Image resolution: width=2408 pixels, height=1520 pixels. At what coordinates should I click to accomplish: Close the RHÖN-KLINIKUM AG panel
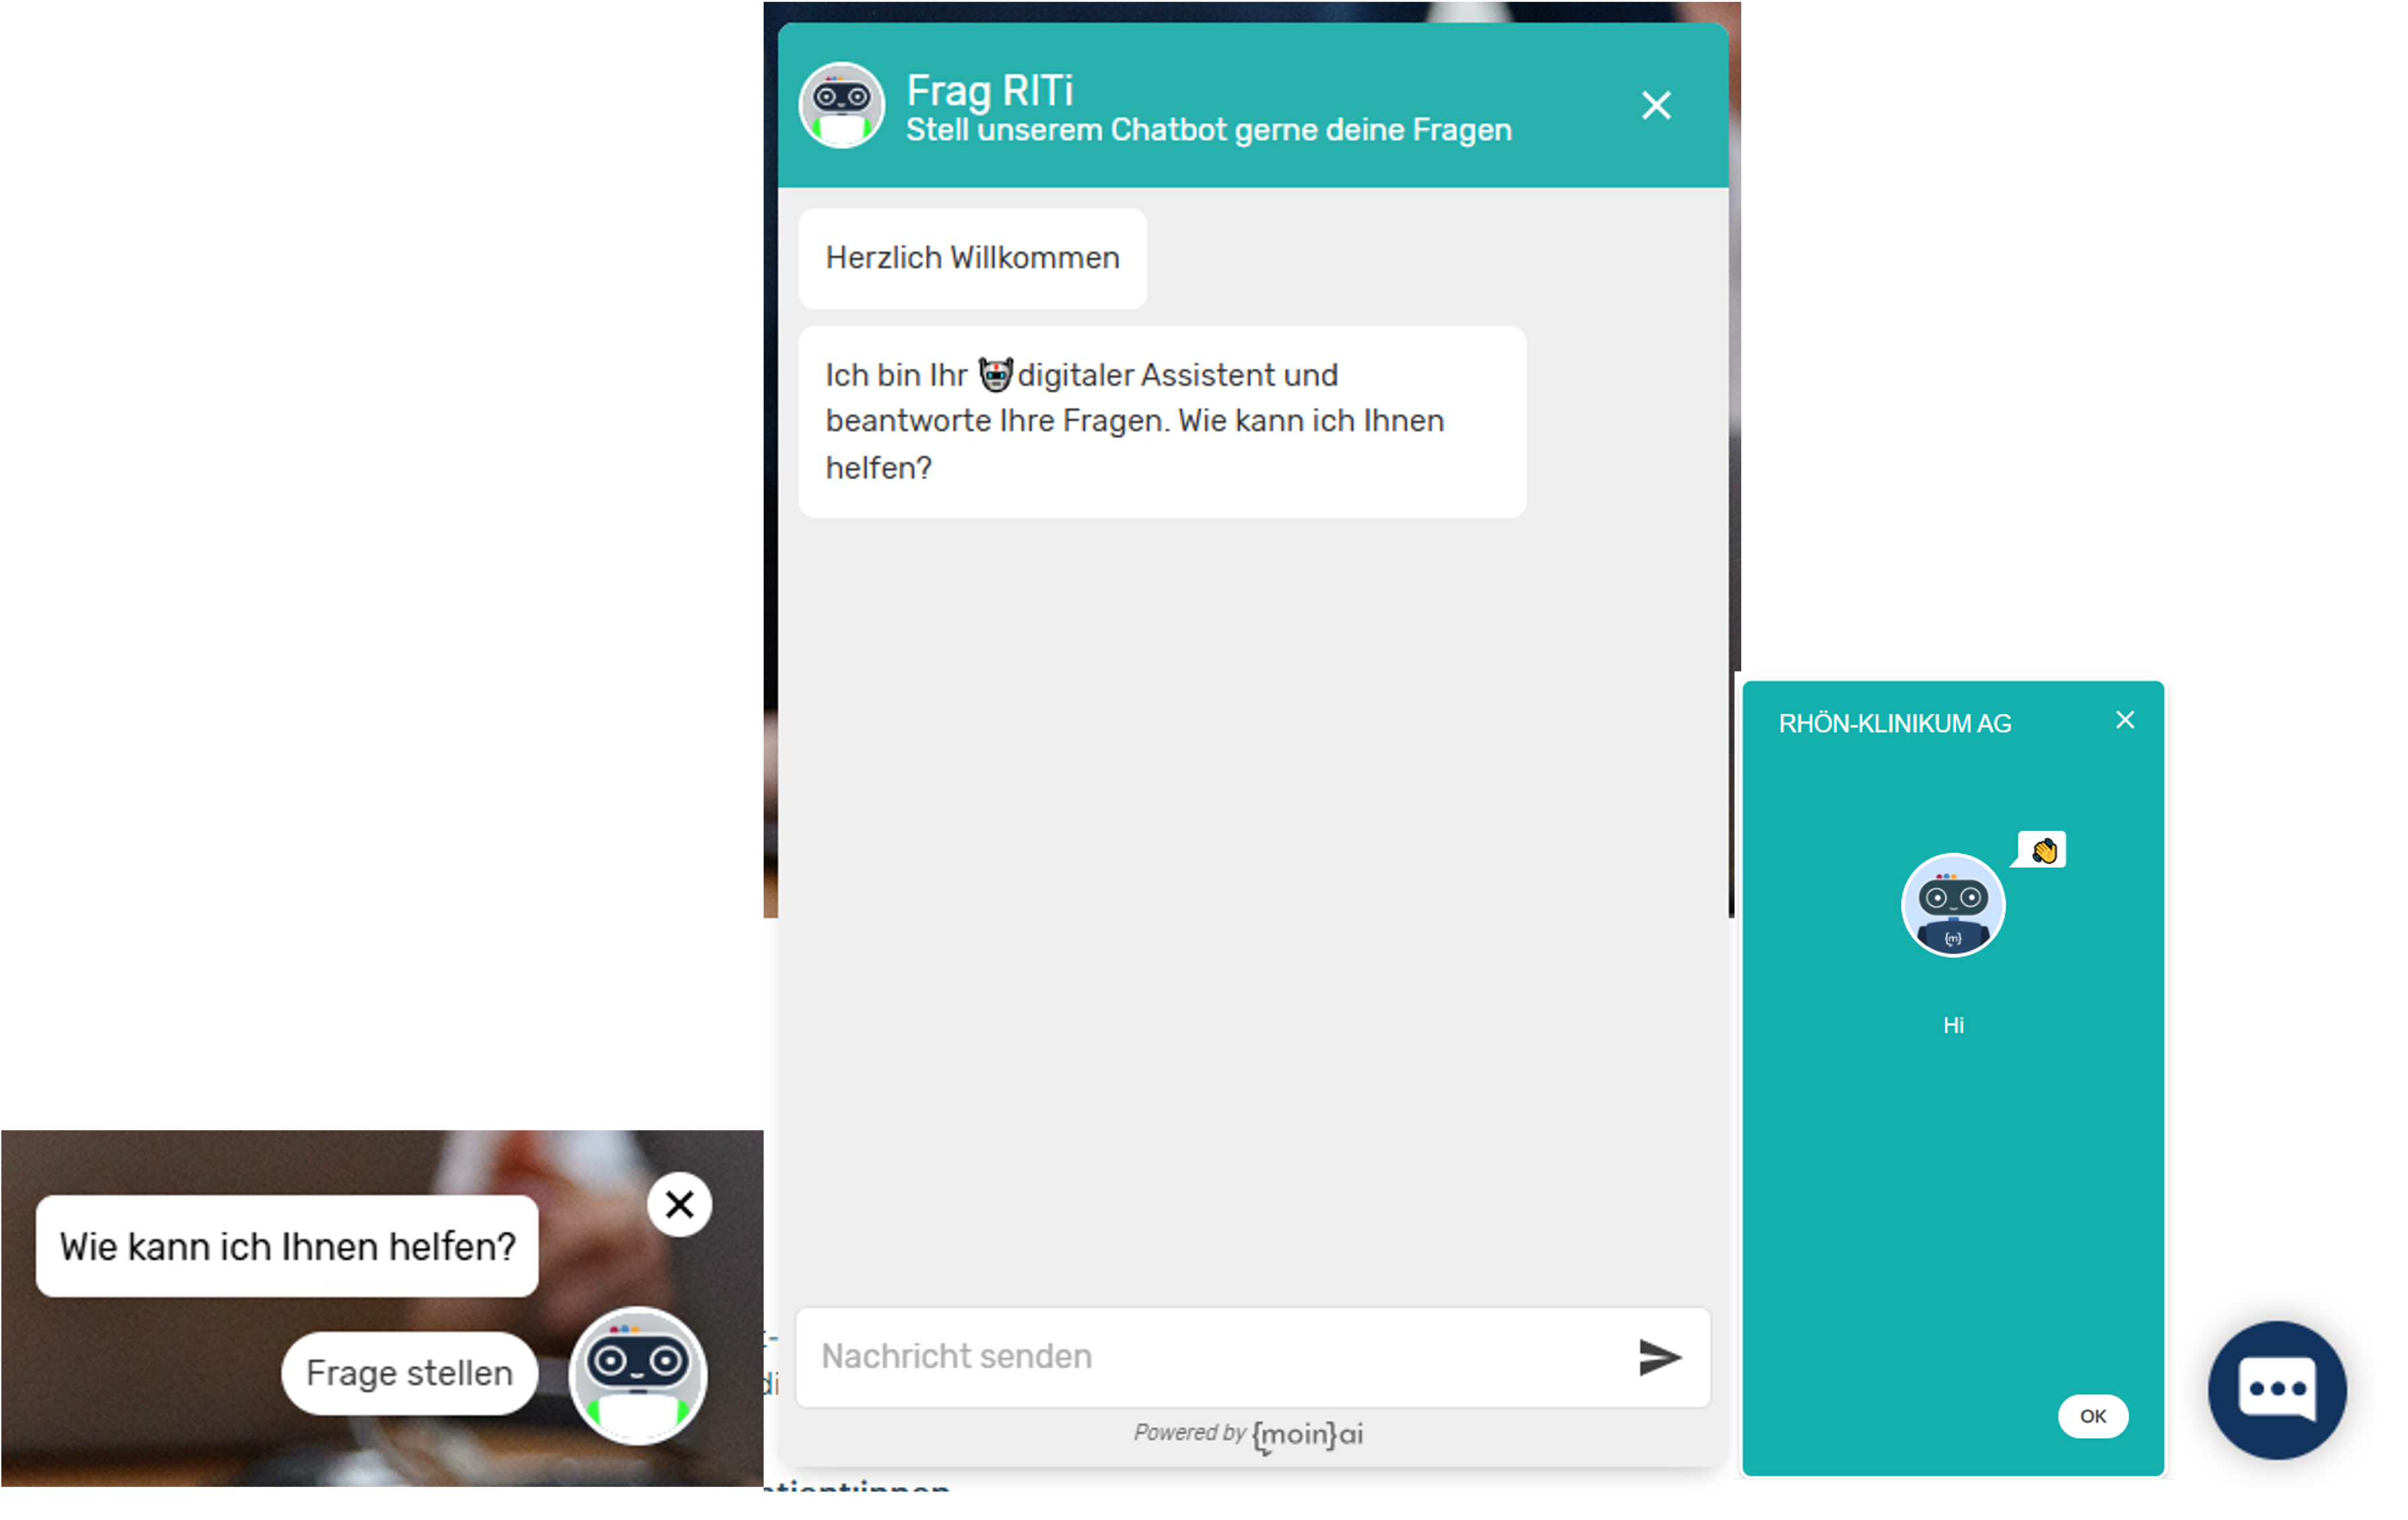[x=2125, y=720]
